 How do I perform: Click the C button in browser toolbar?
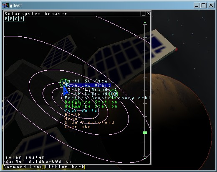tap(16, 18)
